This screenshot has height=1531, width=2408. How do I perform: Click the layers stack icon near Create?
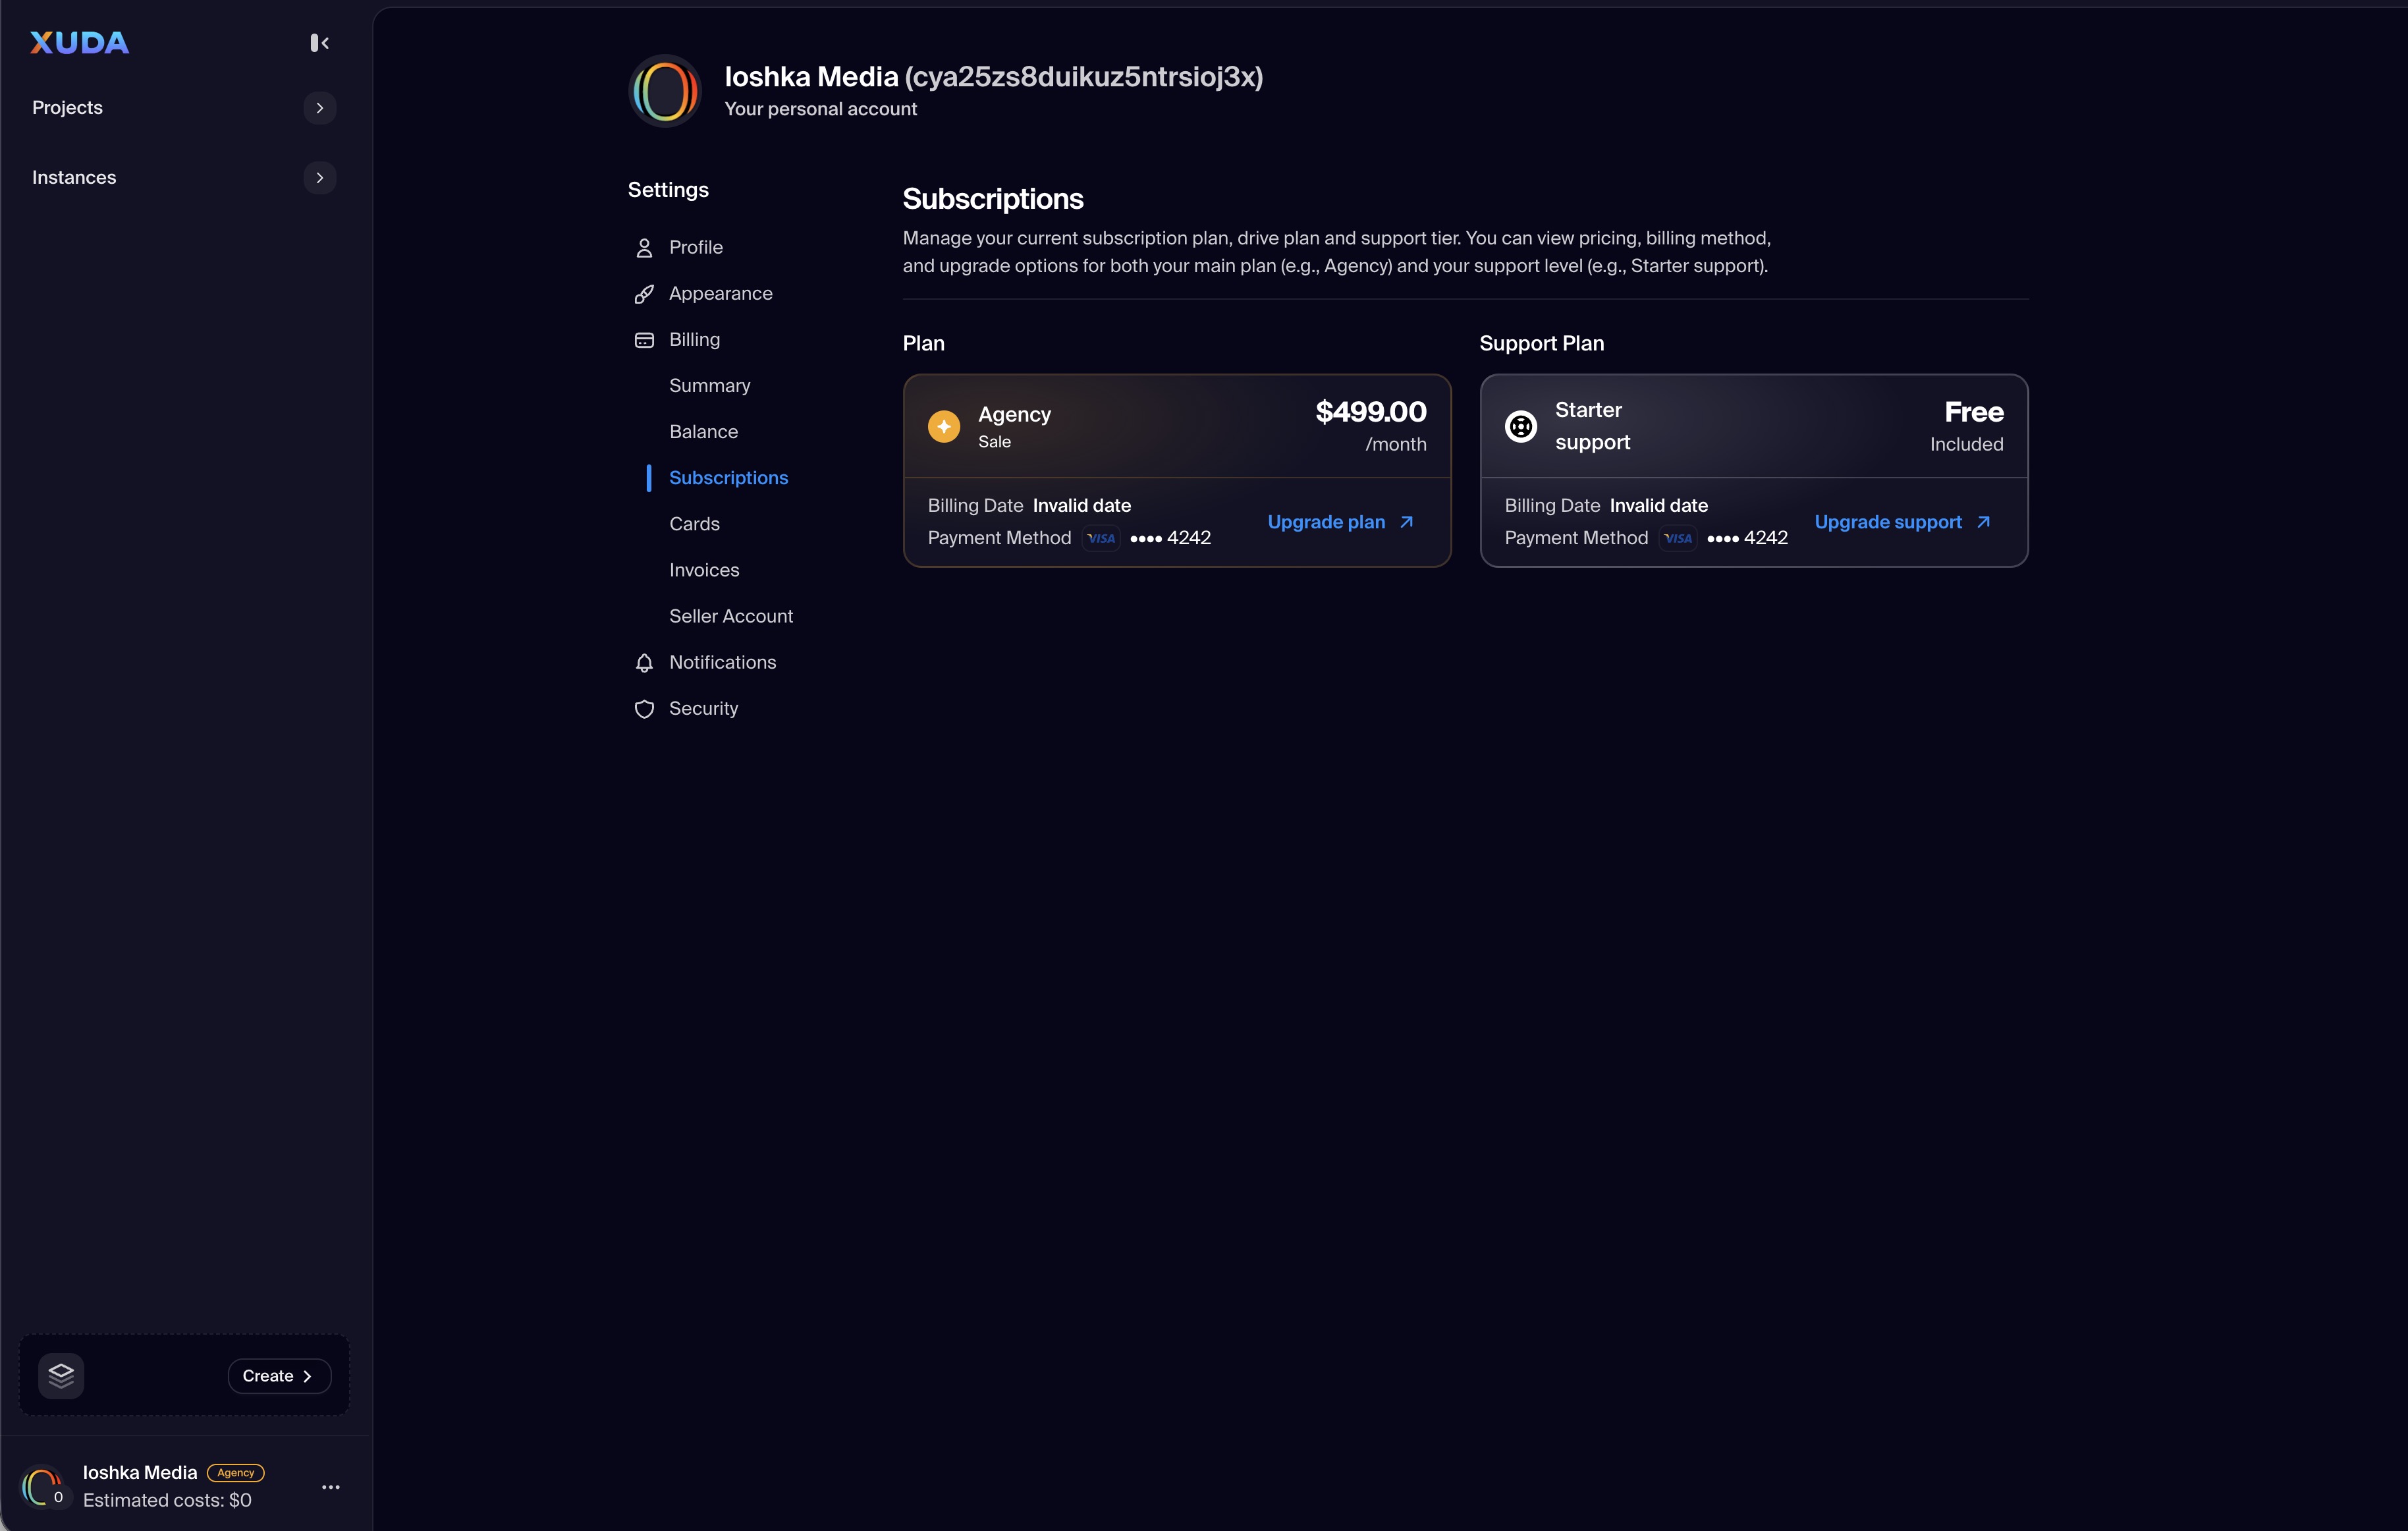[x=61, y=1375]
